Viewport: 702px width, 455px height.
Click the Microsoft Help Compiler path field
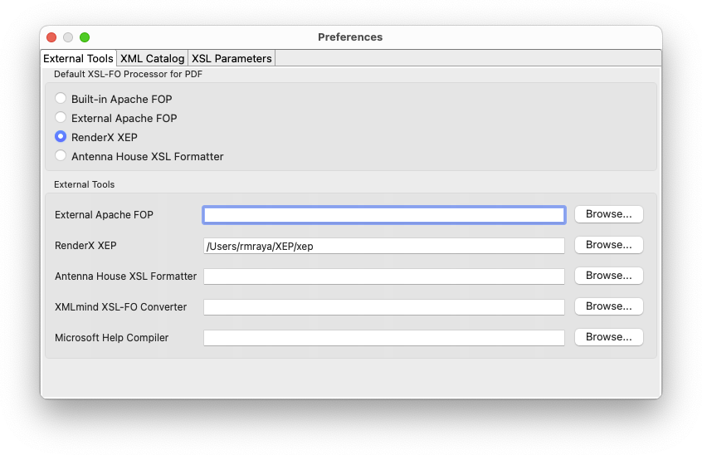tap(384, 338)
